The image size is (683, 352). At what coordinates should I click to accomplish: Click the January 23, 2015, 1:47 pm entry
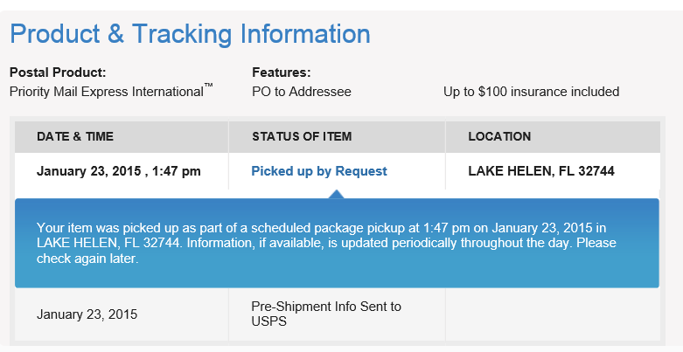118,171
